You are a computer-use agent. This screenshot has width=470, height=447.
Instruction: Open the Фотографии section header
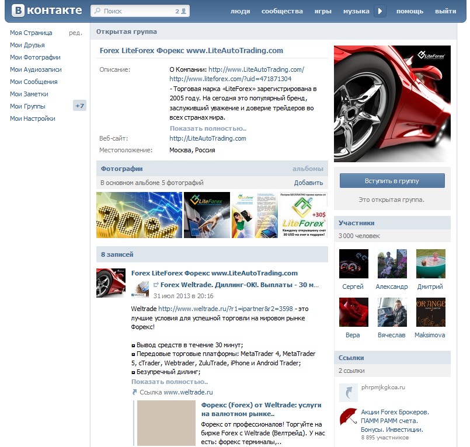[121, 169]
